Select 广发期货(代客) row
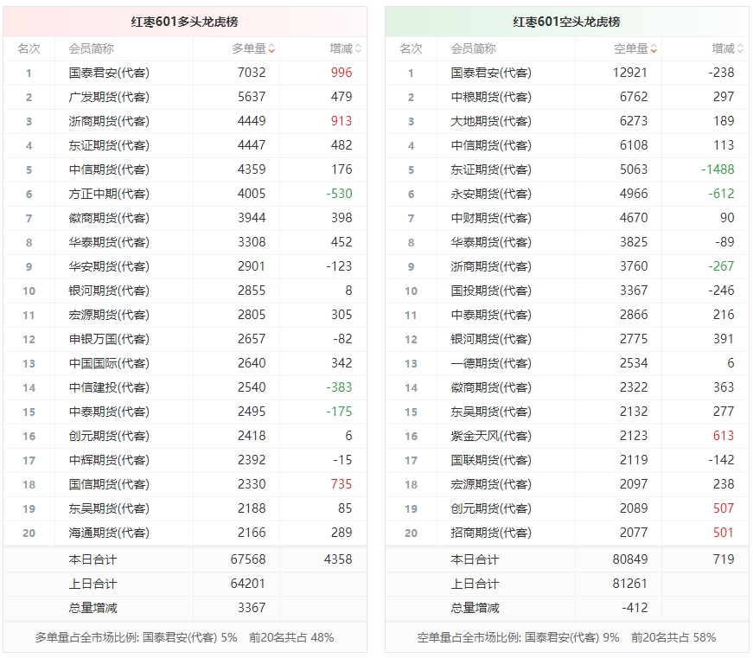Screen dimensions: 753x658 (x=185, y=97)
